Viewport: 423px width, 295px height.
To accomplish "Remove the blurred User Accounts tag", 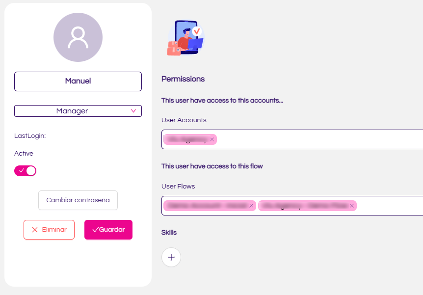I will (212, 139).
